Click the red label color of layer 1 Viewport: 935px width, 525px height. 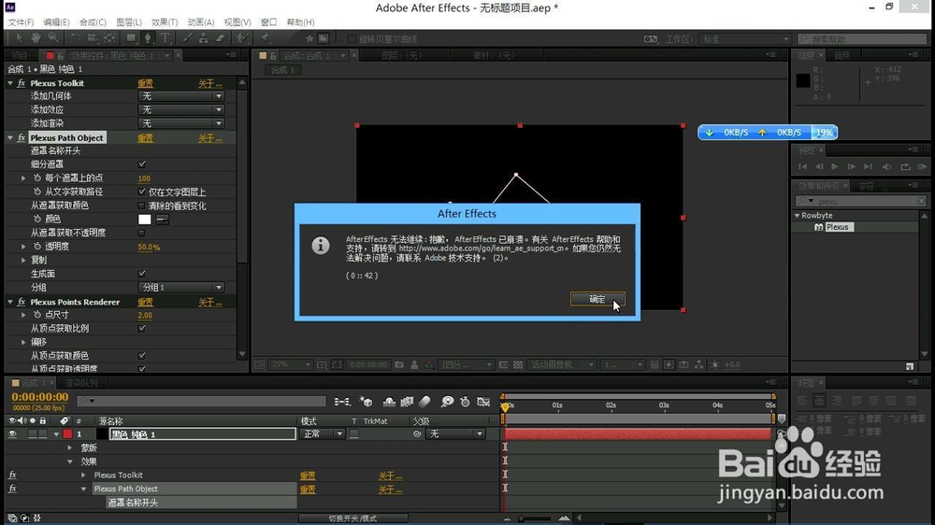[67, 434]
